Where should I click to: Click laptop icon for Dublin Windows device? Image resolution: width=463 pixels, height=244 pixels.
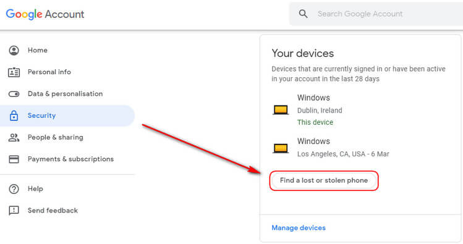[281, 110]
